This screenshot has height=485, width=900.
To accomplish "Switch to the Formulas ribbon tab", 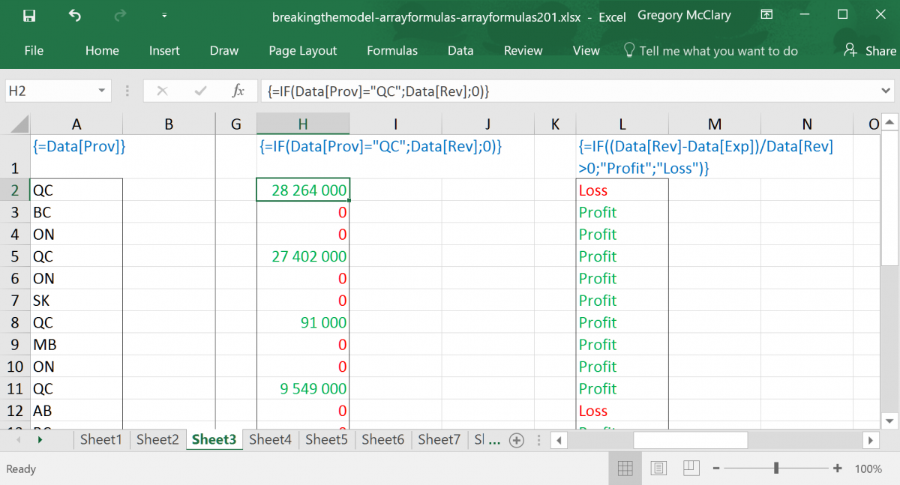I will [391, 50].
